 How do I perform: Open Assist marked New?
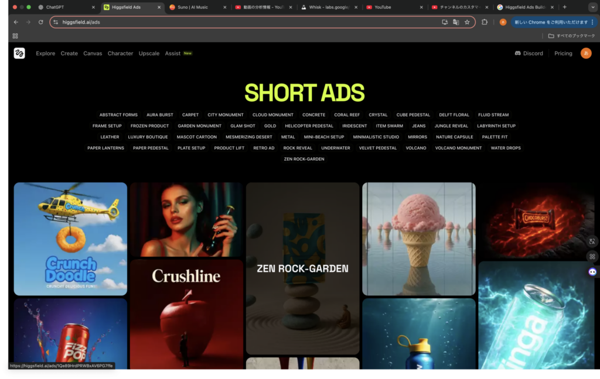pos(178,53)
